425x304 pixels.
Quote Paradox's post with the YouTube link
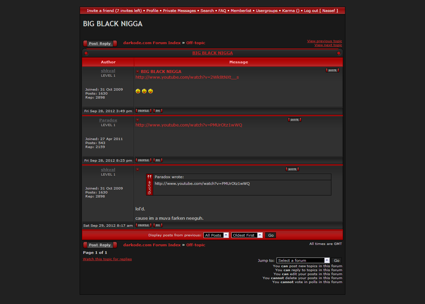click(295, 120)
